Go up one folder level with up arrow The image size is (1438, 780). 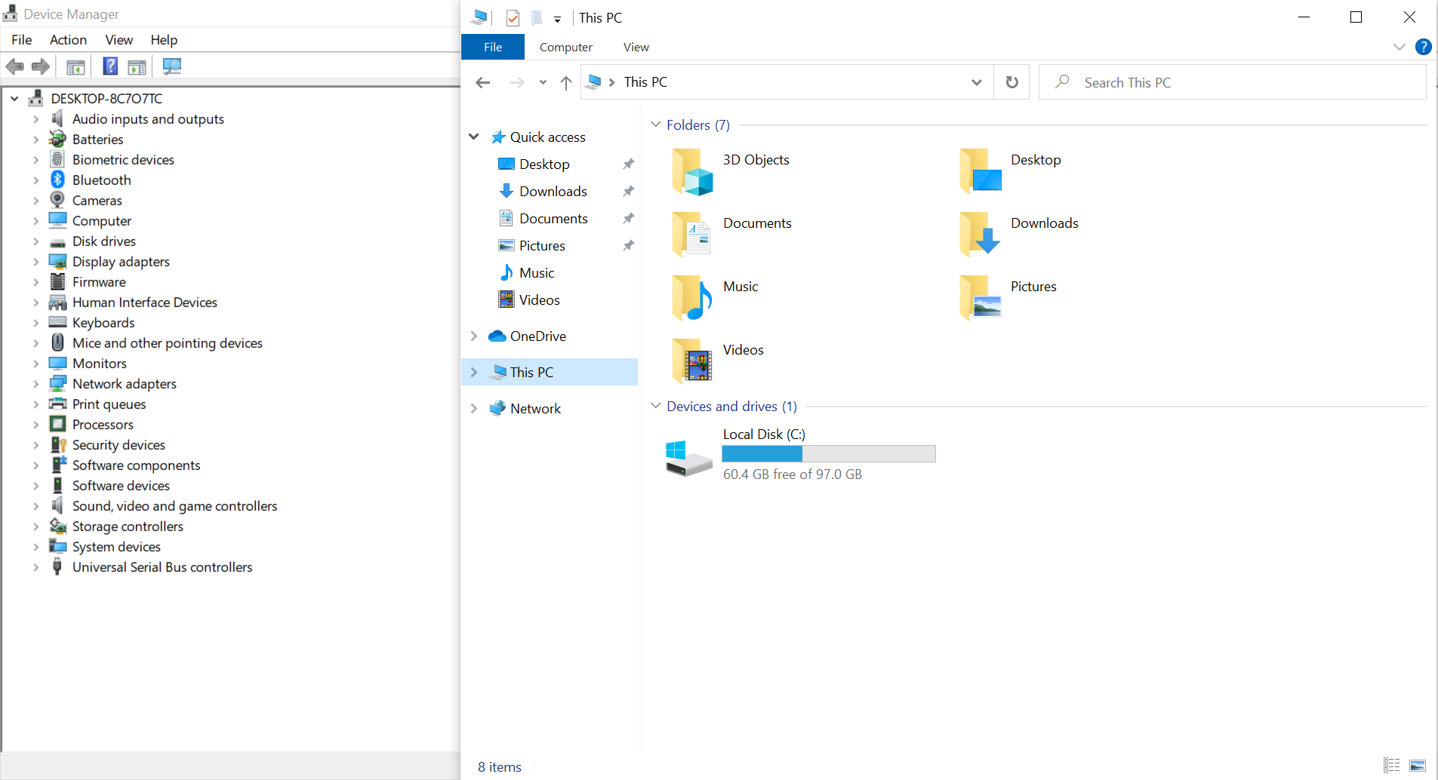point(566,83)
